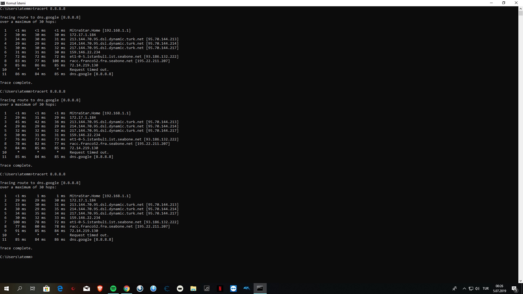Click first "Request timed out." line
Viewport: 523px width, 294px height.
[89, 70]
